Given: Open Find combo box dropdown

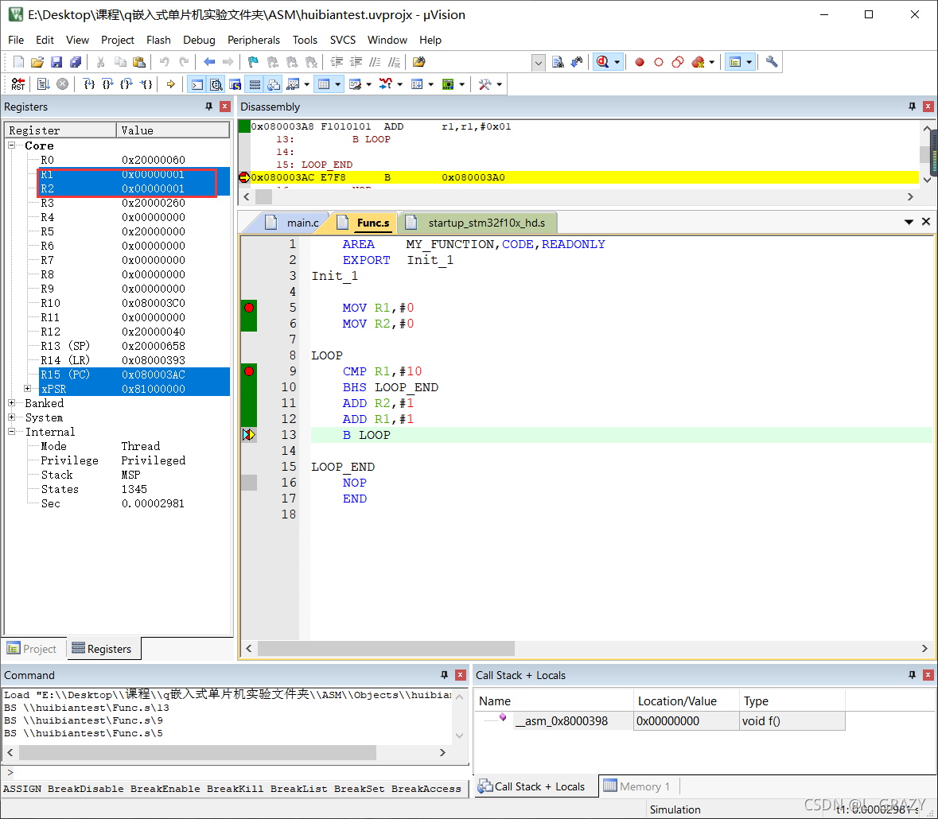Looking at the screenshot, I should tap(539, 62).
